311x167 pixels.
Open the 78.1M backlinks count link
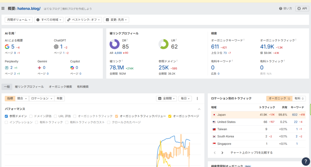[x=117, y=68]
